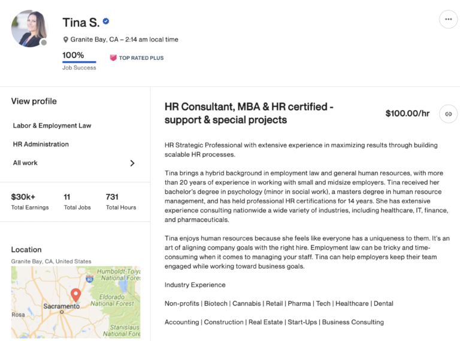Click the copy profile link icon
The height and width of the screenshot is (341, 460).
(x=448, y=114)
